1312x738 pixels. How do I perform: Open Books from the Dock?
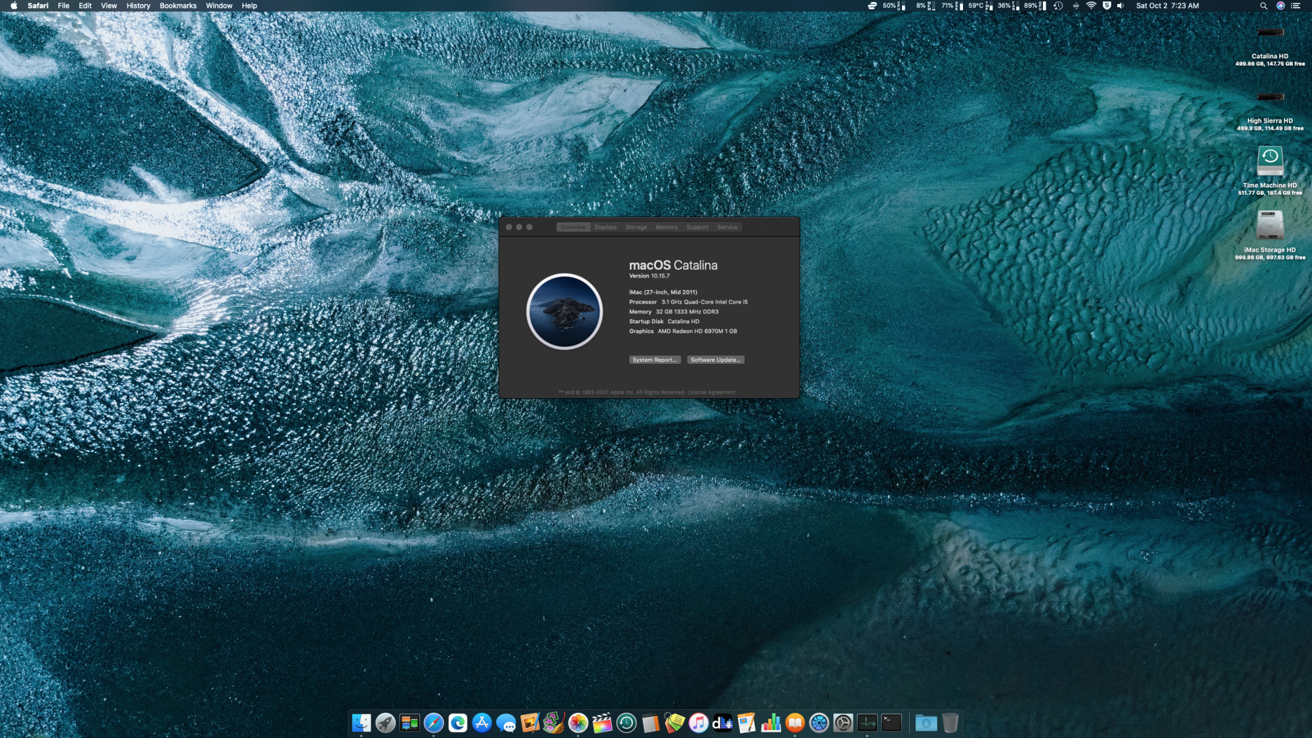pyautogui.click(x=795, y=723)
